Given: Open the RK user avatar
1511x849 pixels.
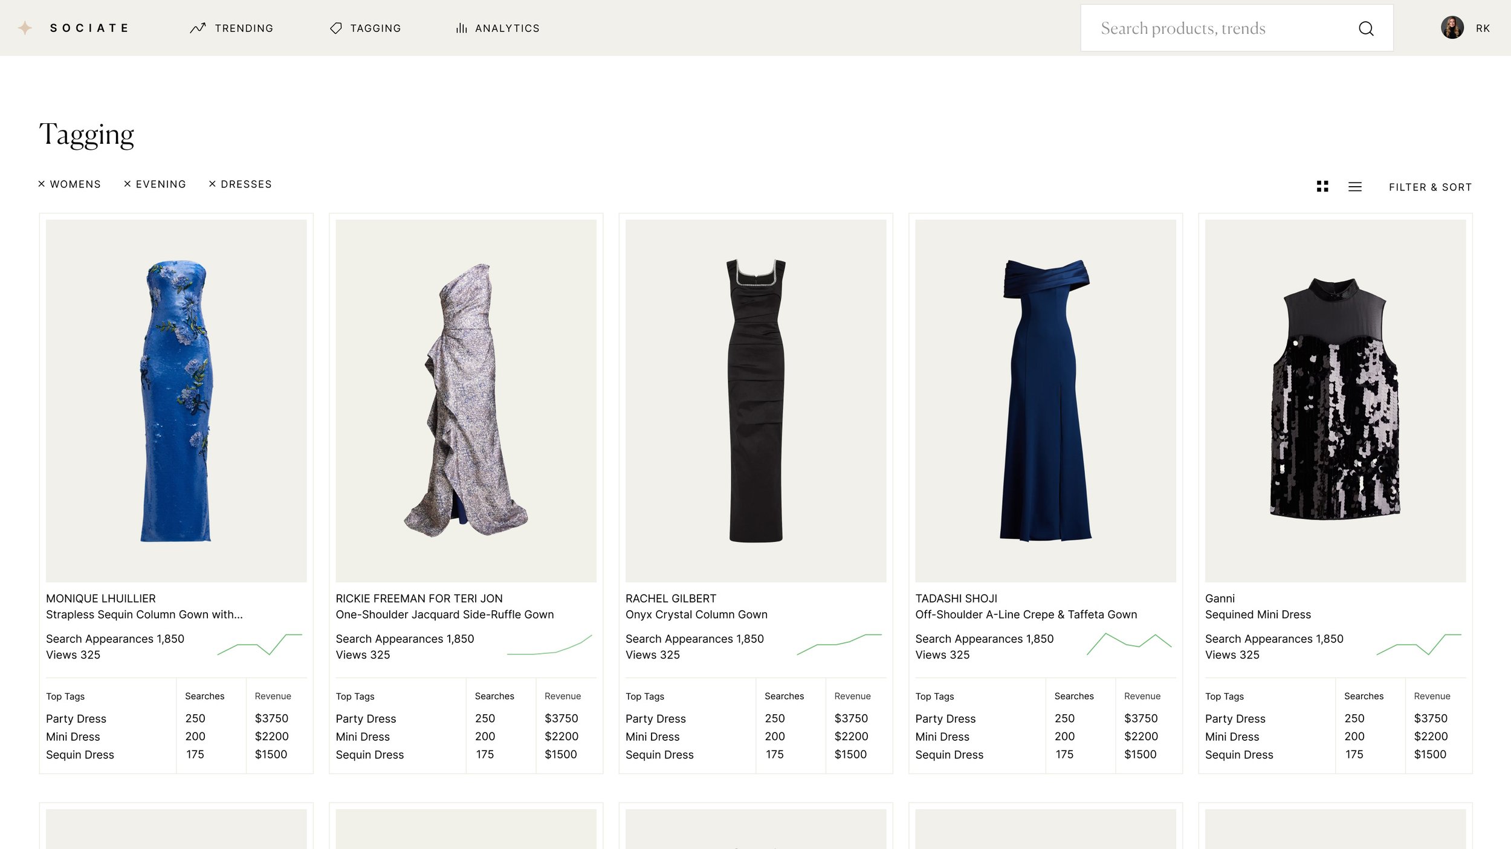Looking at the screenshot, I should click(x=1452, y=28).
